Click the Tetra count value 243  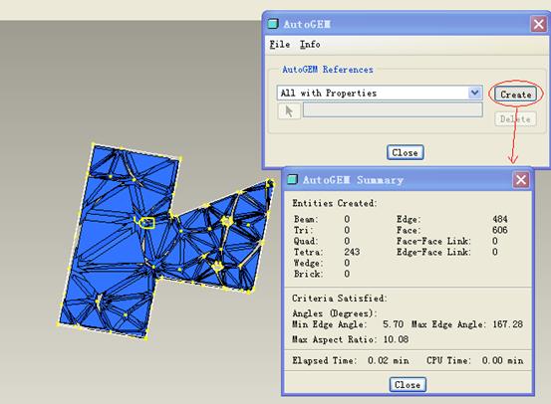click(352, 252)
